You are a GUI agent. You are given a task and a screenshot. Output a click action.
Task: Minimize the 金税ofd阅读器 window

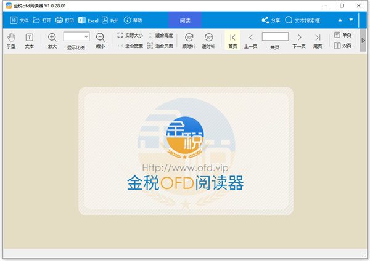tap(326, 6)
